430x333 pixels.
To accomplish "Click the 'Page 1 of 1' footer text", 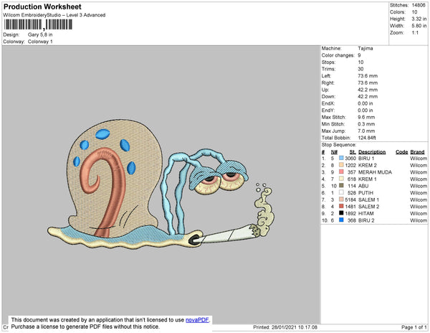I will 414,327.
